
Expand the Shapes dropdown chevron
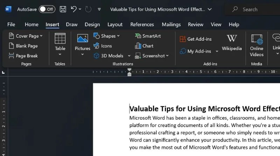[118, 36]
